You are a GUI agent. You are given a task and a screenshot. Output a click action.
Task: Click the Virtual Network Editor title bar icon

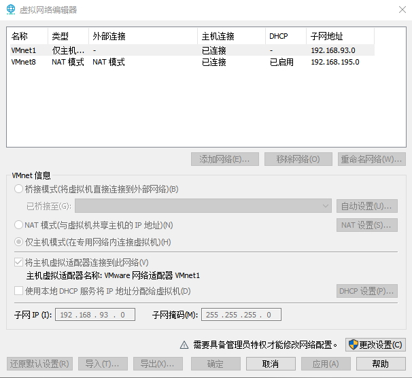click(x=10, y=10)
